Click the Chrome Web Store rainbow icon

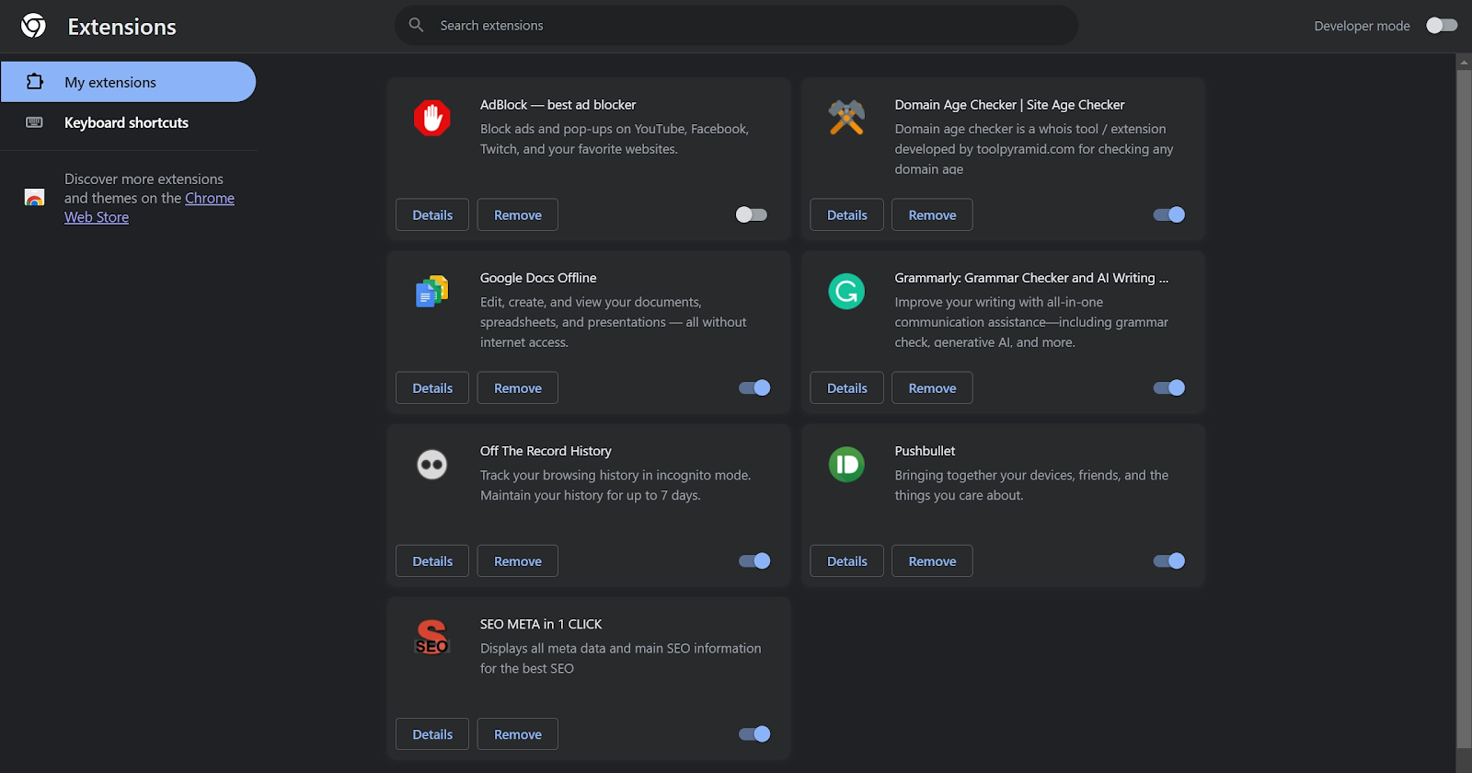coord(34,198)
